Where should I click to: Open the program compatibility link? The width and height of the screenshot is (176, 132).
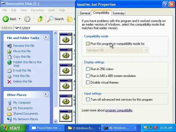119,110
